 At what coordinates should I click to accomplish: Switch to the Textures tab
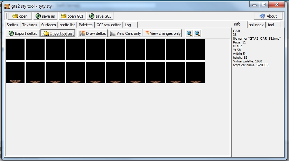[x=29, y=25]
